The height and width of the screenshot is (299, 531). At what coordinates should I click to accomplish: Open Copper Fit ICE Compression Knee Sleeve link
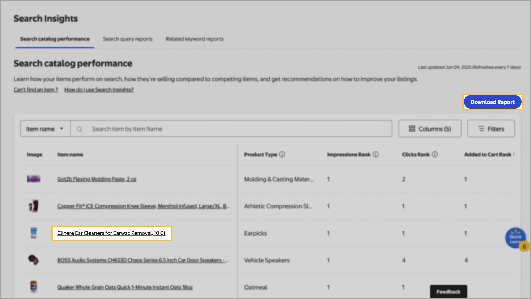pos(143,206)
